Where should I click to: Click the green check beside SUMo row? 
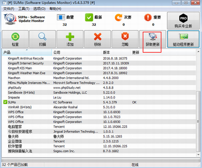click(5, 102)
